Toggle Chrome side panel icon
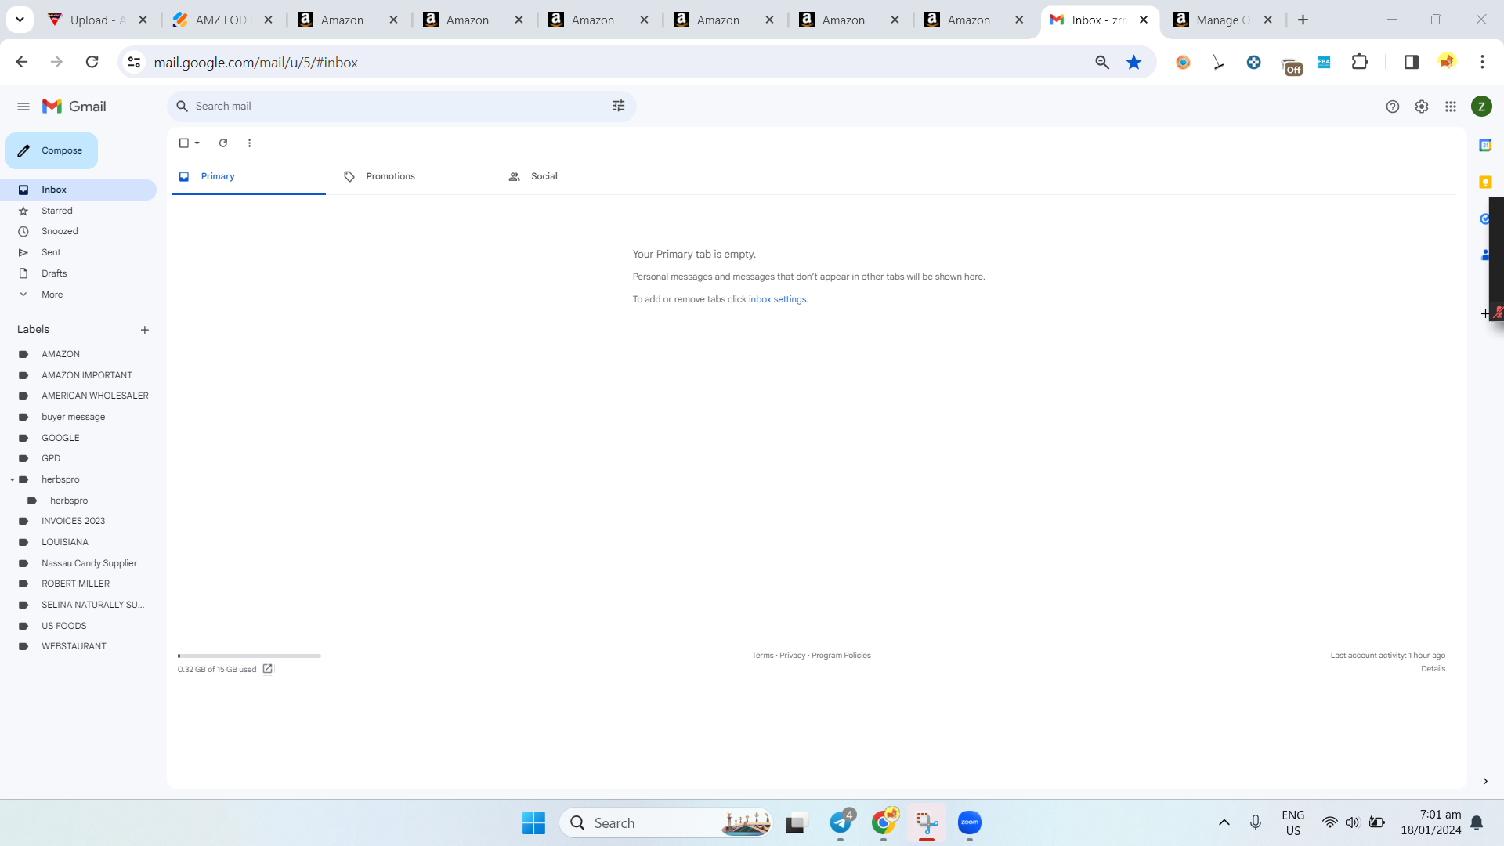 click(x=1412, y=62)
